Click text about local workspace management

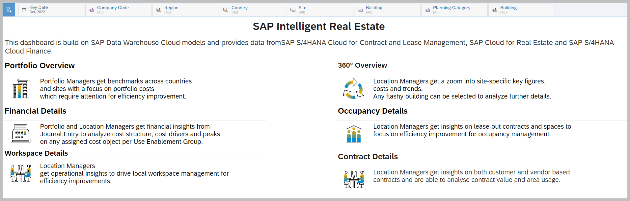click(x=134, y=173)
